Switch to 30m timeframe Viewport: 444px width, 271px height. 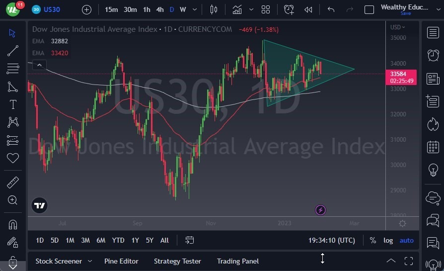pos(130,9)
